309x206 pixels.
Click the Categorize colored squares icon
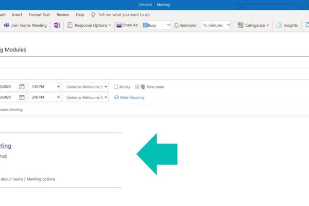(x=241, y=25)
